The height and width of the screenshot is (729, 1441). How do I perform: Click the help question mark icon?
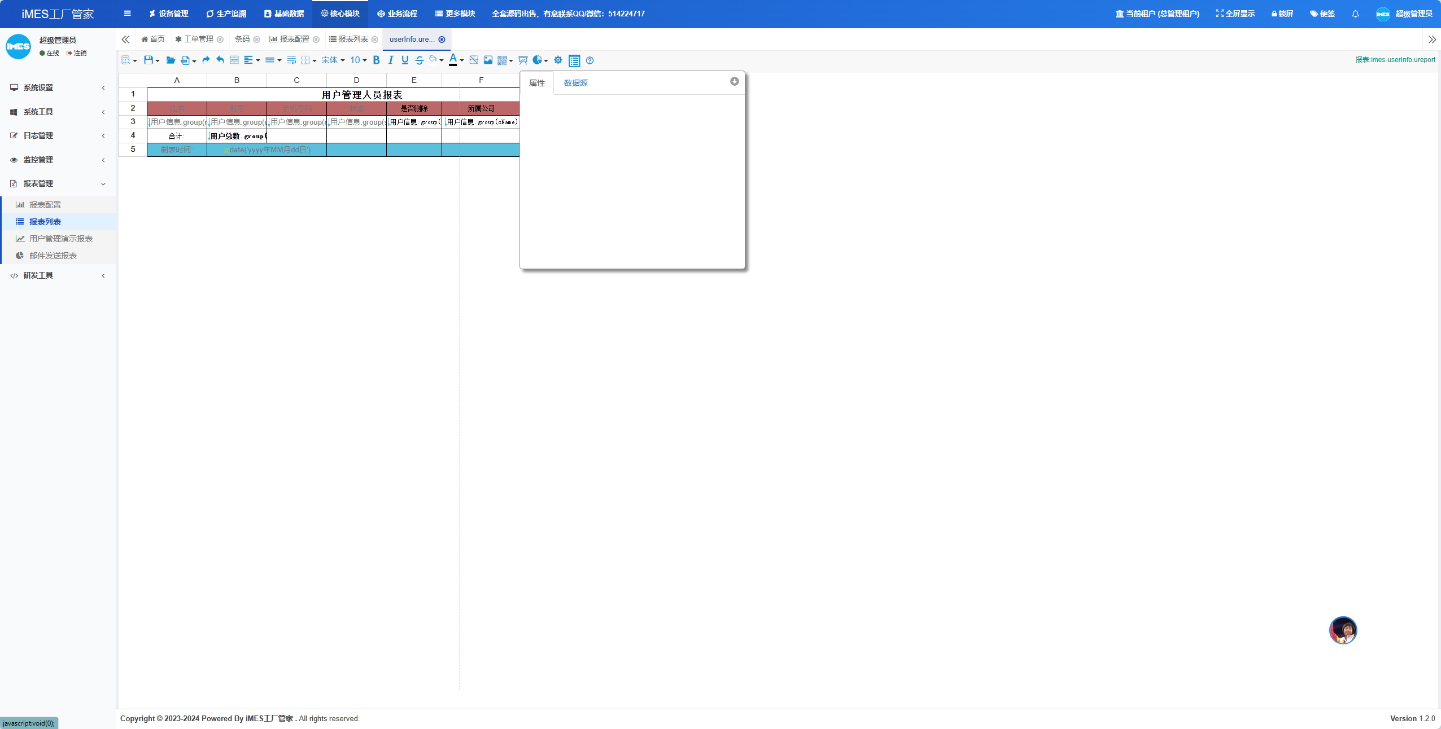point(589,60)
